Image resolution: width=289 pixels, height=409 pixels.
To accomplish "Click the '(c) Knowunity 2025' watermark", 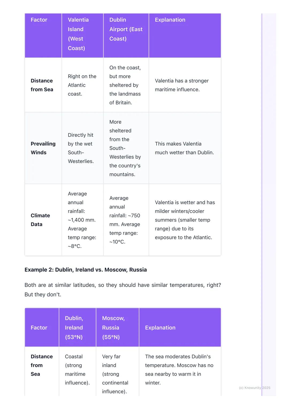I will click(254, 388).
